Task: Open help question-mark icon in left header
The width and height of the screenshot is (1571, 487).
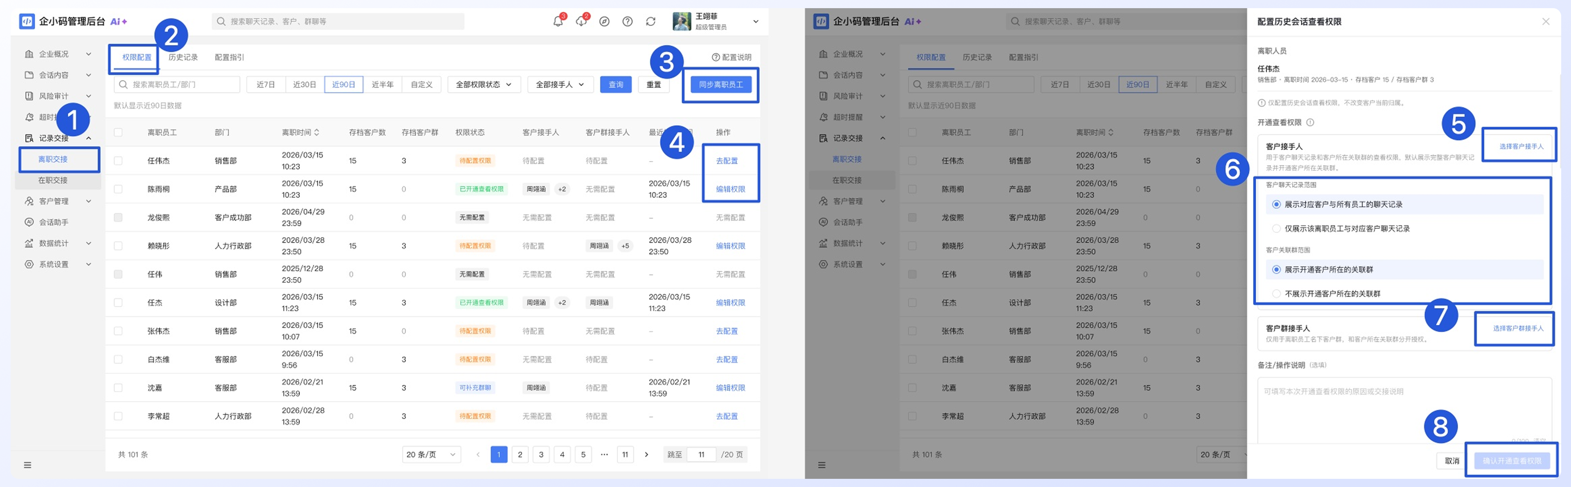Action: [627, 21]
